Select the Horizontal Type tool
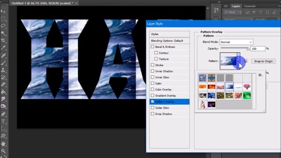Viewport: 281px width, 158px height. click(3, 121)
